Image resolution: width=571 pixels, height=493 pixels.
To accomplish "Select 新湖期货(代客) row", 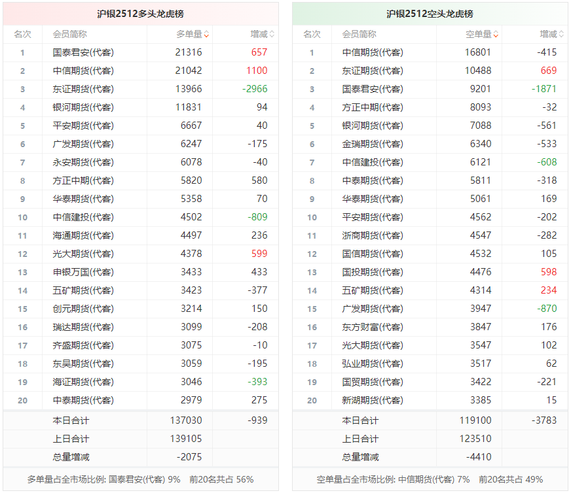I will pyautogui.click(x=430, y=400).
